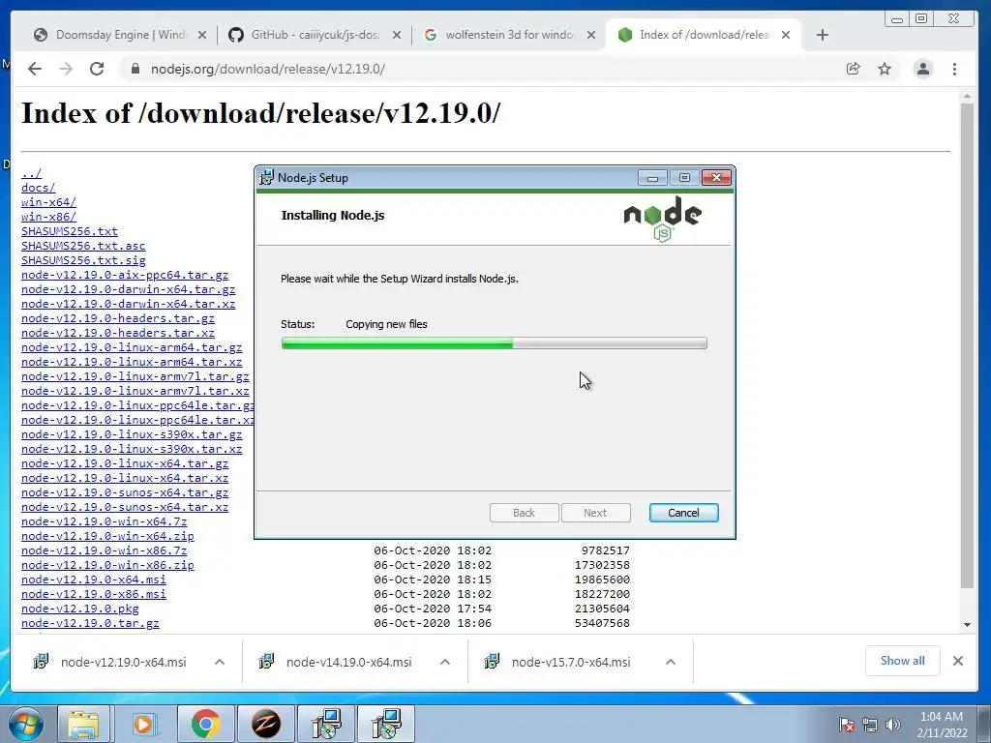Screen dimensions: 991x743
Task: Expand options for node-v12.19.0-x64.msi download
Action: pos(220,662)
